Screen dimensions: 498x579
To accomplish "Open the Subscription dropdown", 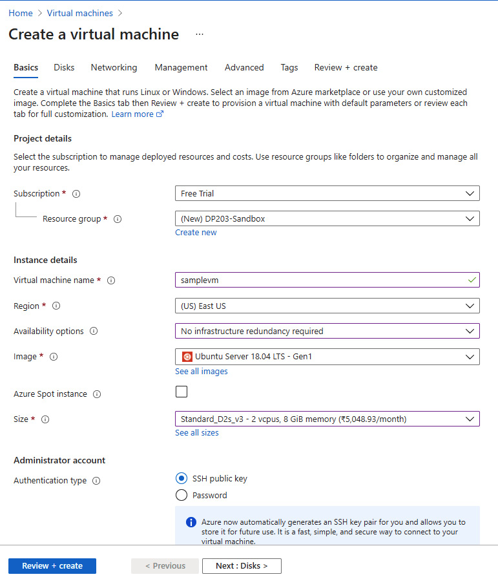I will [327, 193].
